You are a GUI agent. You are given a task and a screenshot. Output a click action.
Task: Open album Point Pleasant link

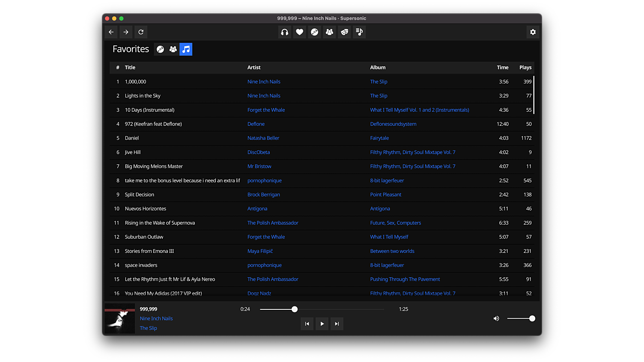pyautogui.click(x=386, y=195)
